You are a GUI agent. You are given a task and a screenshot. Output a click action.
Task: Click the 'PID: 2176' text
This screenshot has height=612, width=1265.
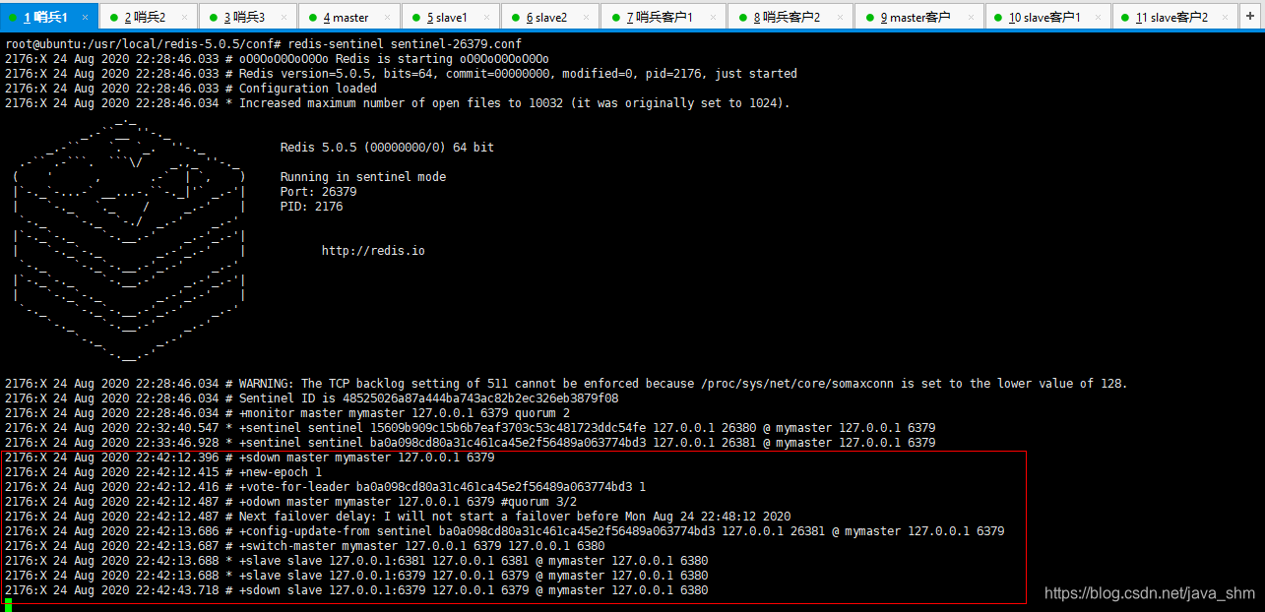pos(311,207)
